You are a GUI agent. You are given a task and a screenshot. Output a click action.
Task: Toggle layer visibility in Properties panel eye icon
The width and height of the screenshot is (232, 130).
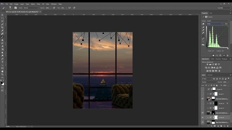224,56
